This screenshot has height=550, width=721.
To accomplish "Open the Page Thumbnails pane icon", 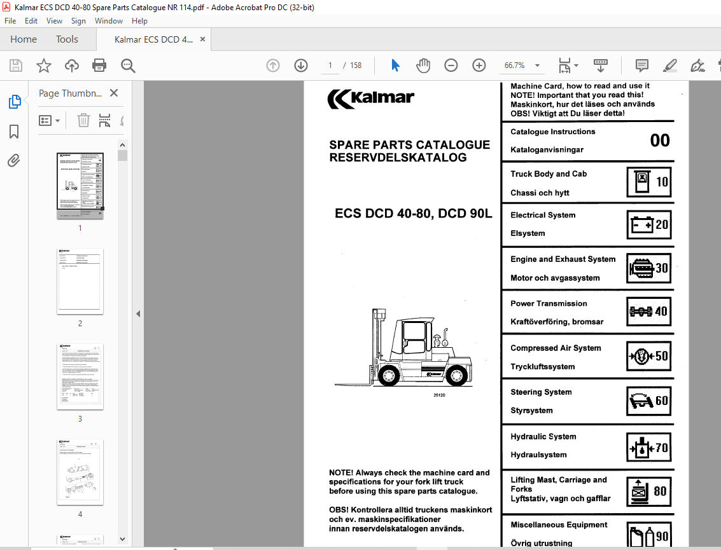I will pos(15,102).
